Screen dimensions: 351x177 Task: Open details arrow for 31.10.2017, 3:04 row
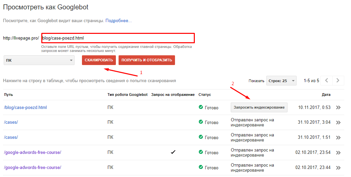click(x=338, y=123)
